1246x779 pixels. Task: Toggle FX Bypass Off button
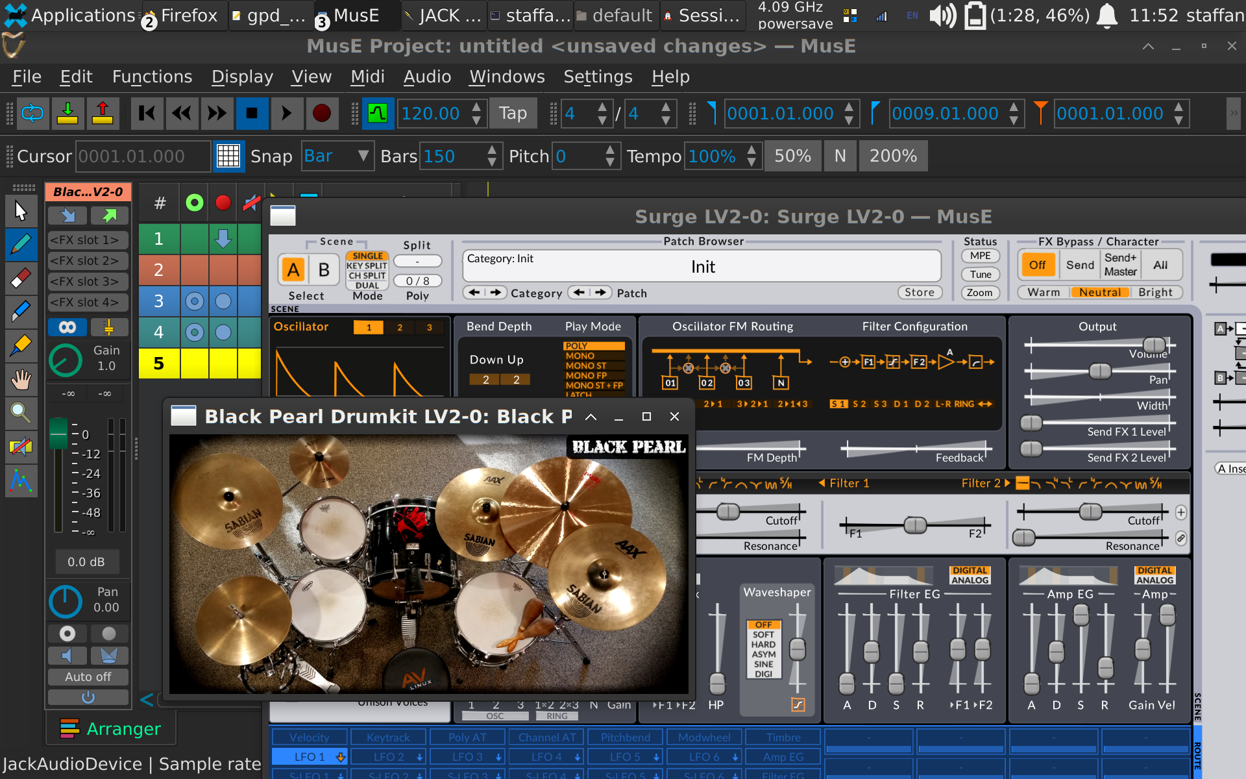pos(1037,265)
